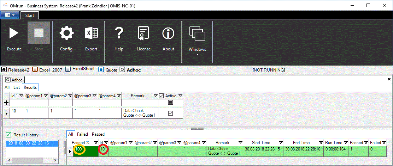Screen dimensions: 393x166
Task: Uncheck Active for row Id 10
Action: [x=170, y=113]
